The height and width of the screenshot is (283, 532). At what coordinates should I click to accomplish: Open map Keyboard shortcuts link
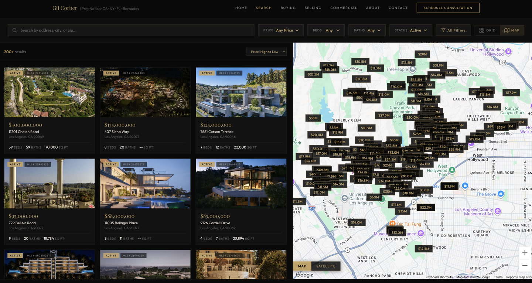pyautogui.click(x=439, y=277)
